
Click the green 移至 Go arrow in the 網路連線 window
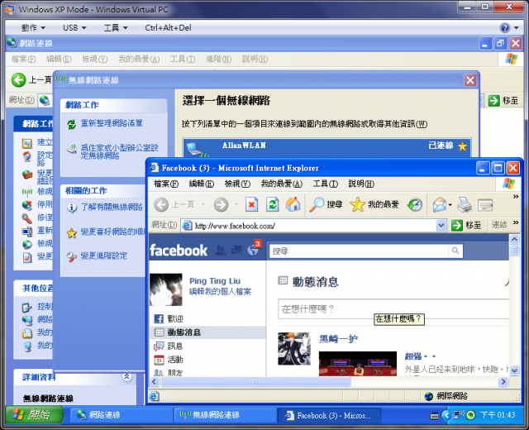click(x=493, y=101)
